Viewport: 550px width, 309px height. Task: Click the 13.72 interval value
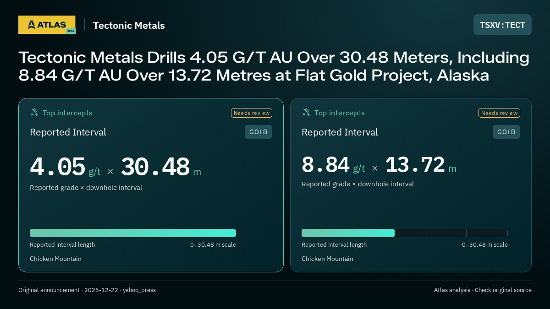[415, 165]
